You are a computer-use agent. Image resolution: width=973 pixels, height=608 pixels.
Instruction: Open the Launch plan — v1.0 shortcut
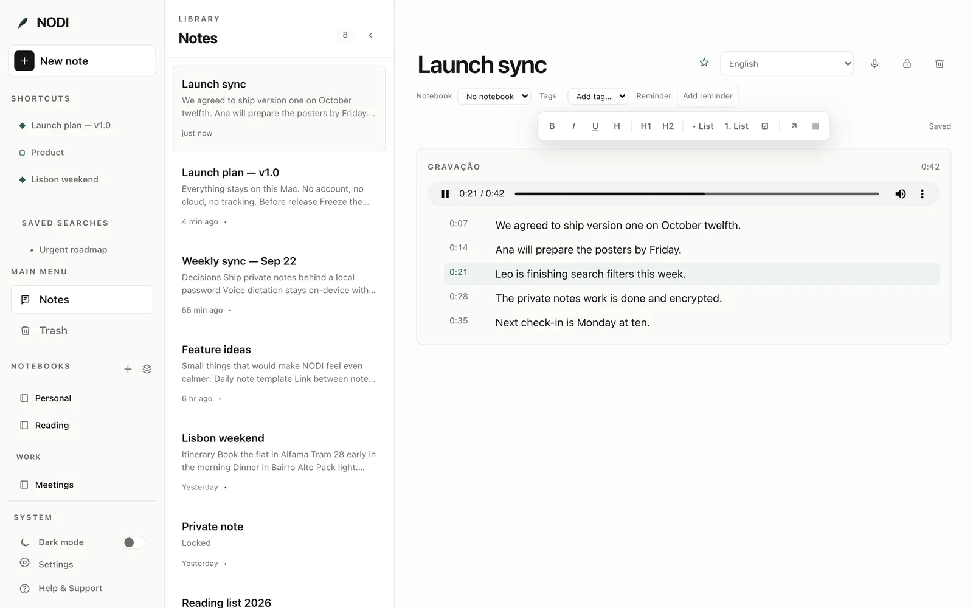pyautogui.click(x=71, y=125)
